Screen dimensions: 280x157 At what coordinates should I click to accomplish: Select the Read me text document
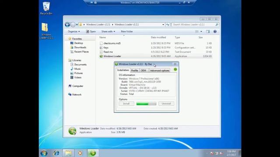pyautogui.click(x=156, y=52)
